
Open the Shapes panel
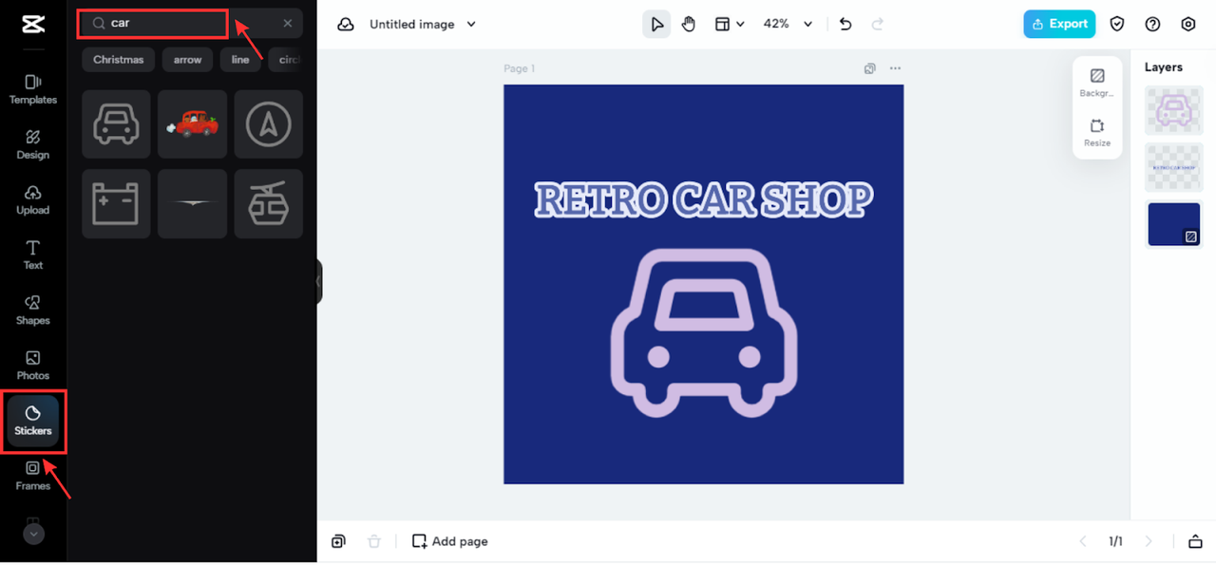33,310
